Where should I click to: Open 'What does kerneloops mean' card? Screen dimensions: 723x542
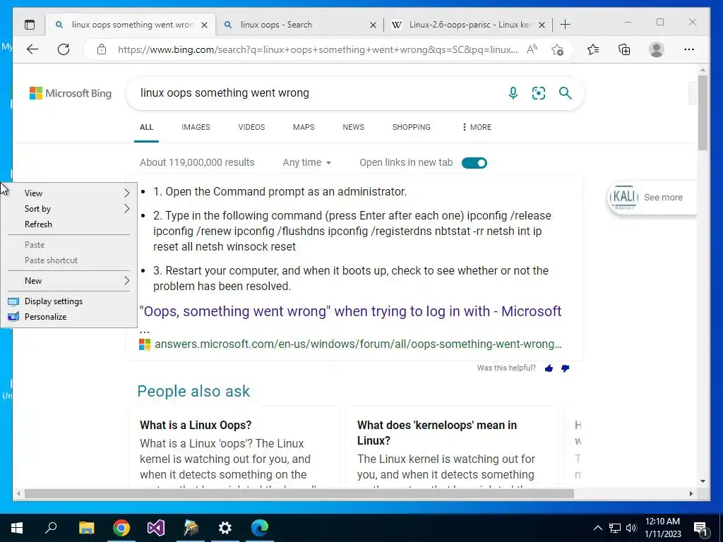tap(451, 446)
